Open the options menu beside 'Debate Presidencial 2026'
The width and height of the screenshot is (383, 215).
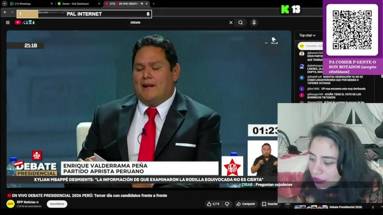373,207
